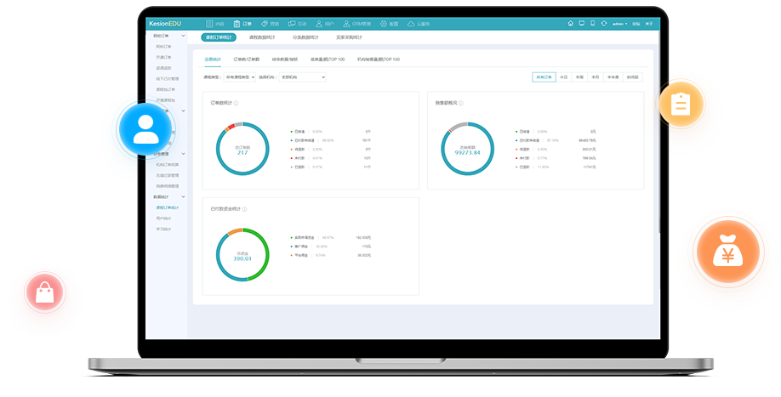This screenshot has height=397, width=781.
Task: Click the 云服务 cloud icon
Action: pyautogui.click(x=411, y=24)
